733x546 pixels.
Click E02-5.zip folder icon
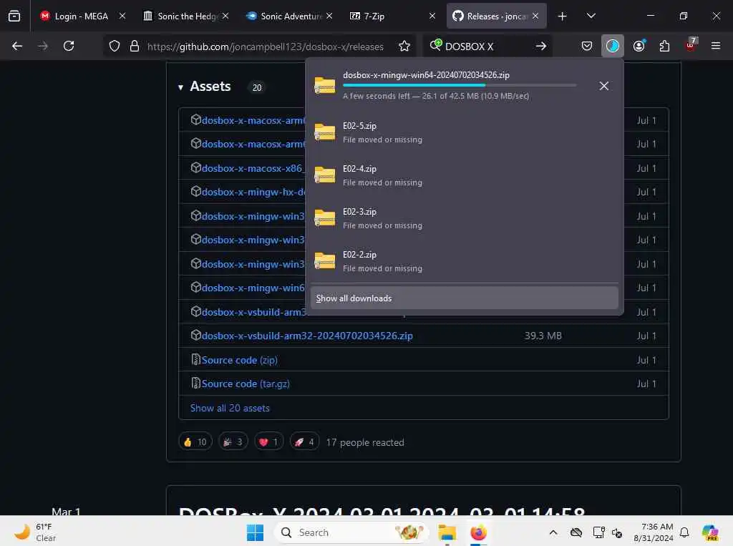324,132
